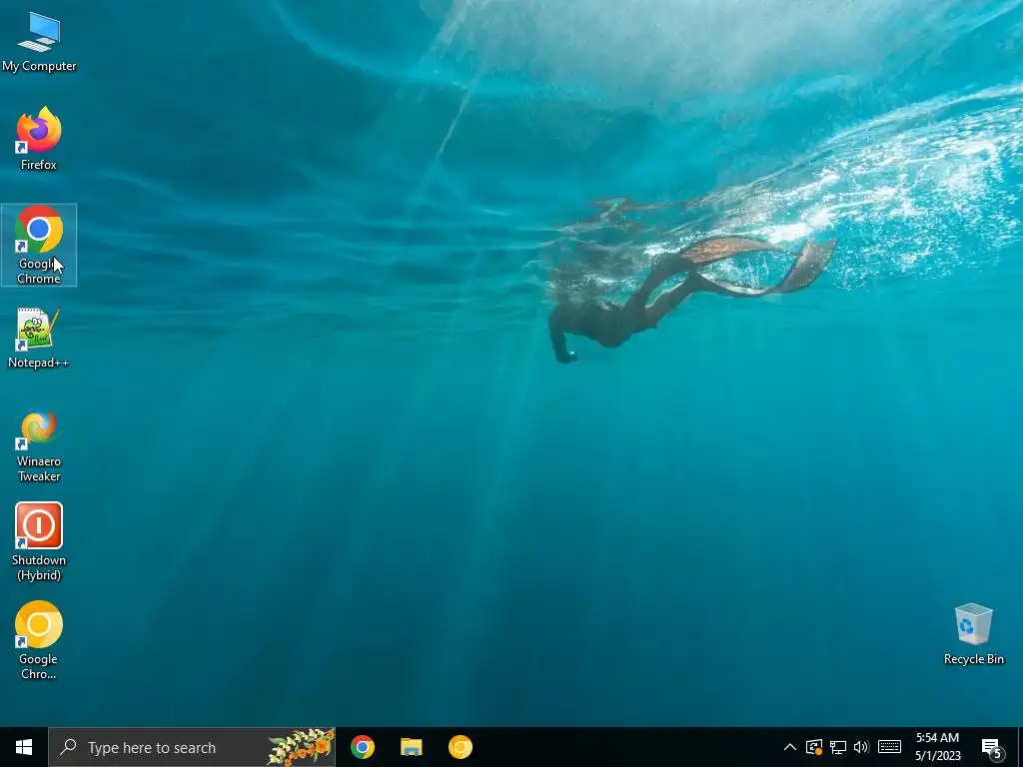Image resolution: width=1023 pixels, height=767 pixels.
Task: Show hidden system tray icons
Action: pos(789,747)
